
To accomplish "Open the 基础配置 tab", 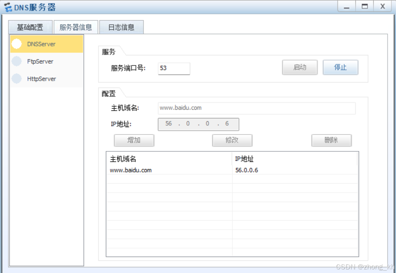I will click(30, 27).
